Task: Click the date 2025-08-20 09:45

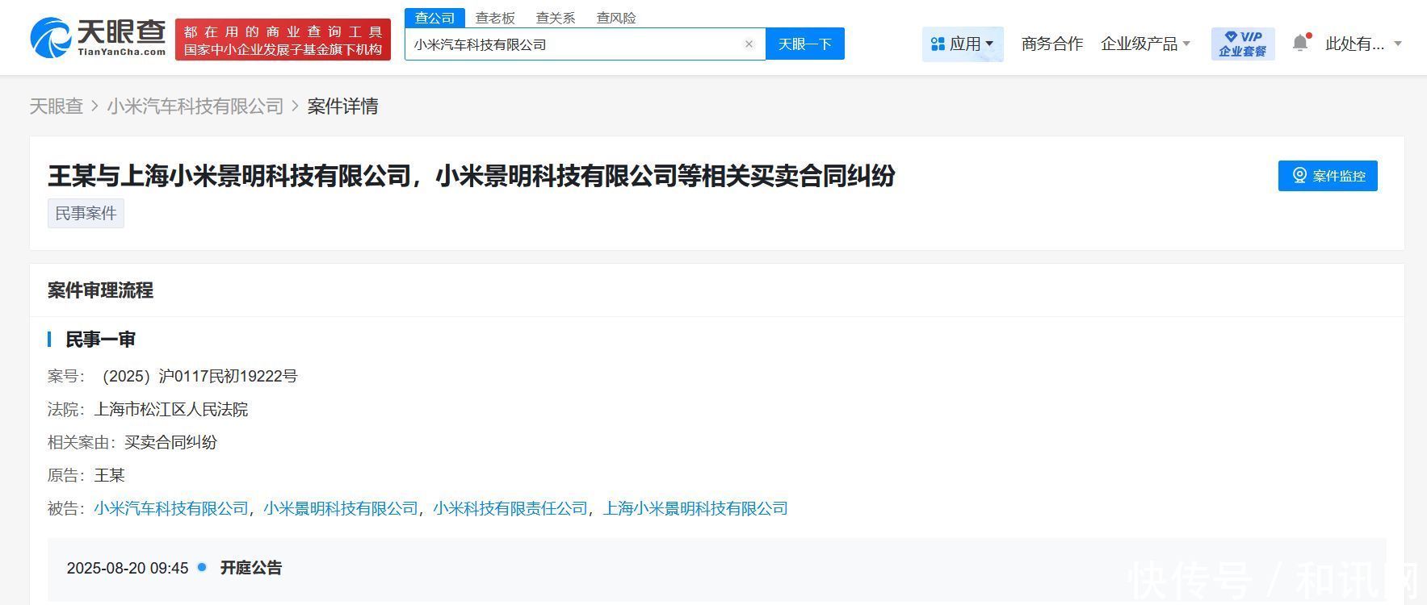Action: [x=128, y=568]
